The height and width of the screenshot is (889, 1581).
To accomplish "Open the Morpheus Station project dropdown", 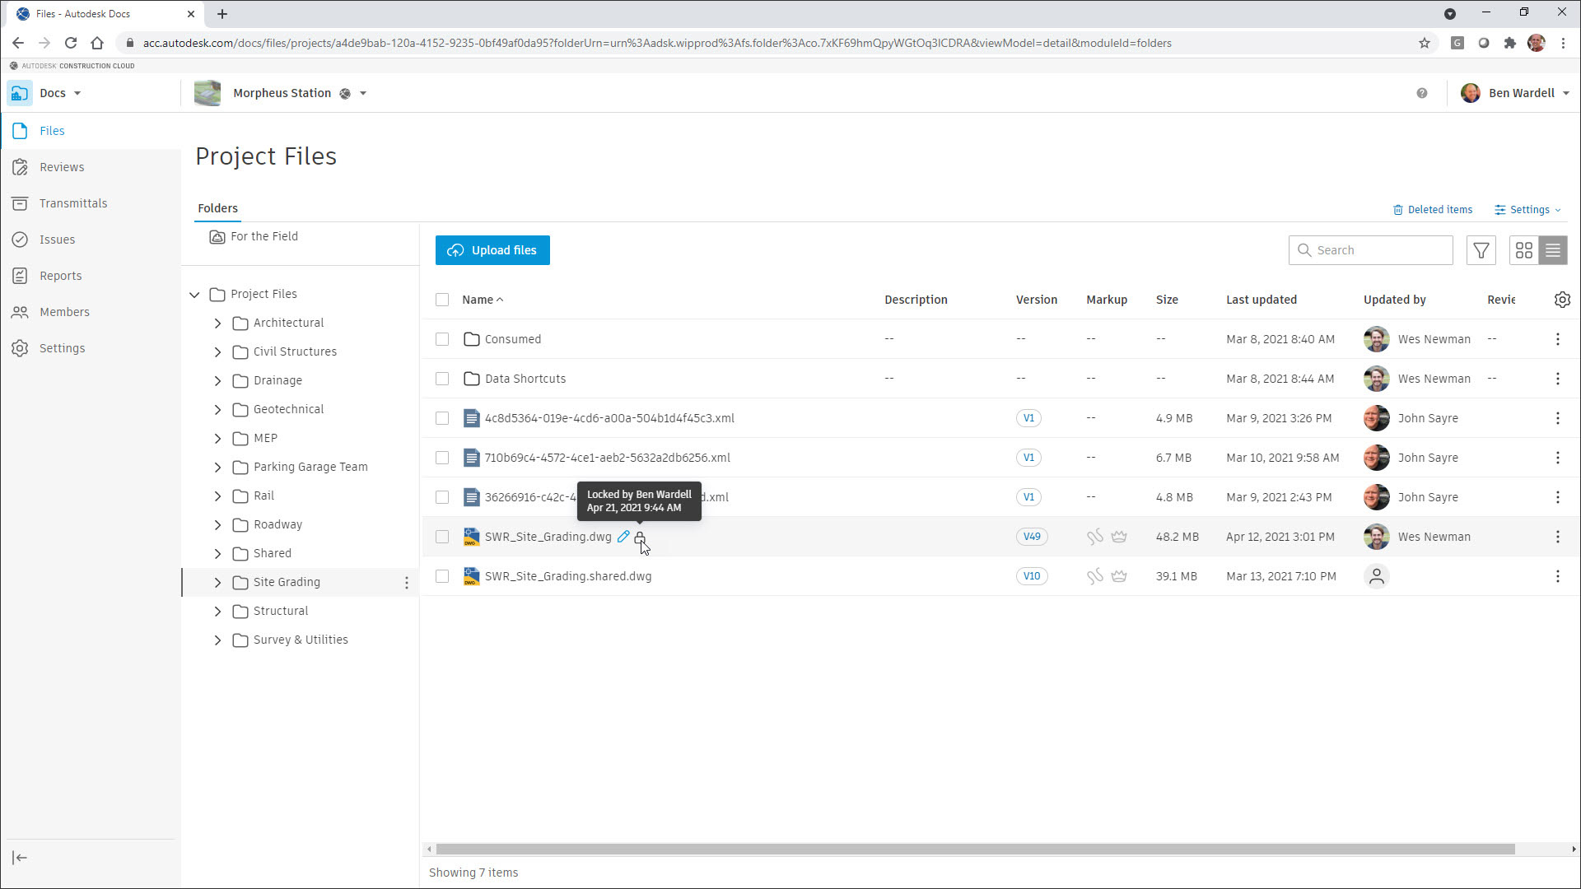I will coord(363,93).
